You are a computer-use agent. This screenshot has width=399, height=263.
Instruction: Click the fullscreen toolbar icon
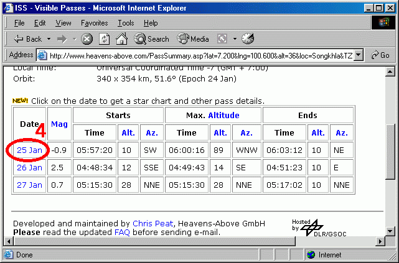(222, 39)
